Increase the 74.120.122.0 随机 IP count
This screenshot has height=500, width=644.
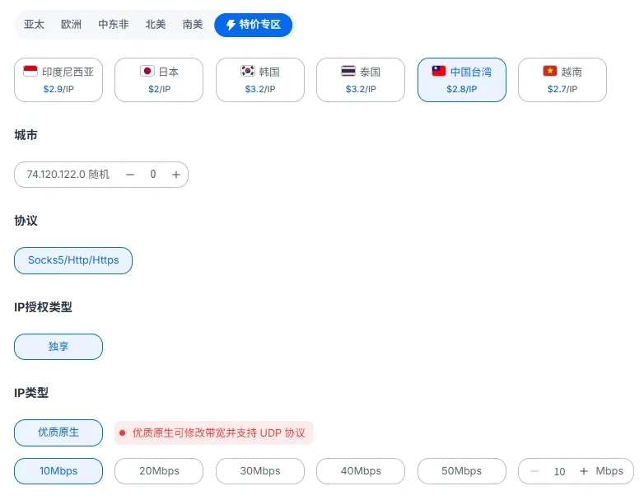(176, 175)
